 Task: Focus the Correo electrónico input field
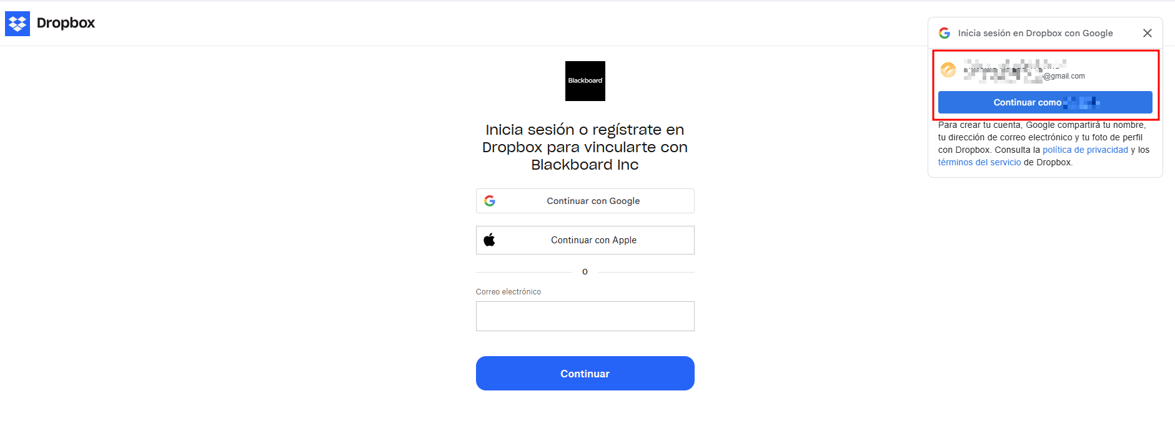pos(585,316)
